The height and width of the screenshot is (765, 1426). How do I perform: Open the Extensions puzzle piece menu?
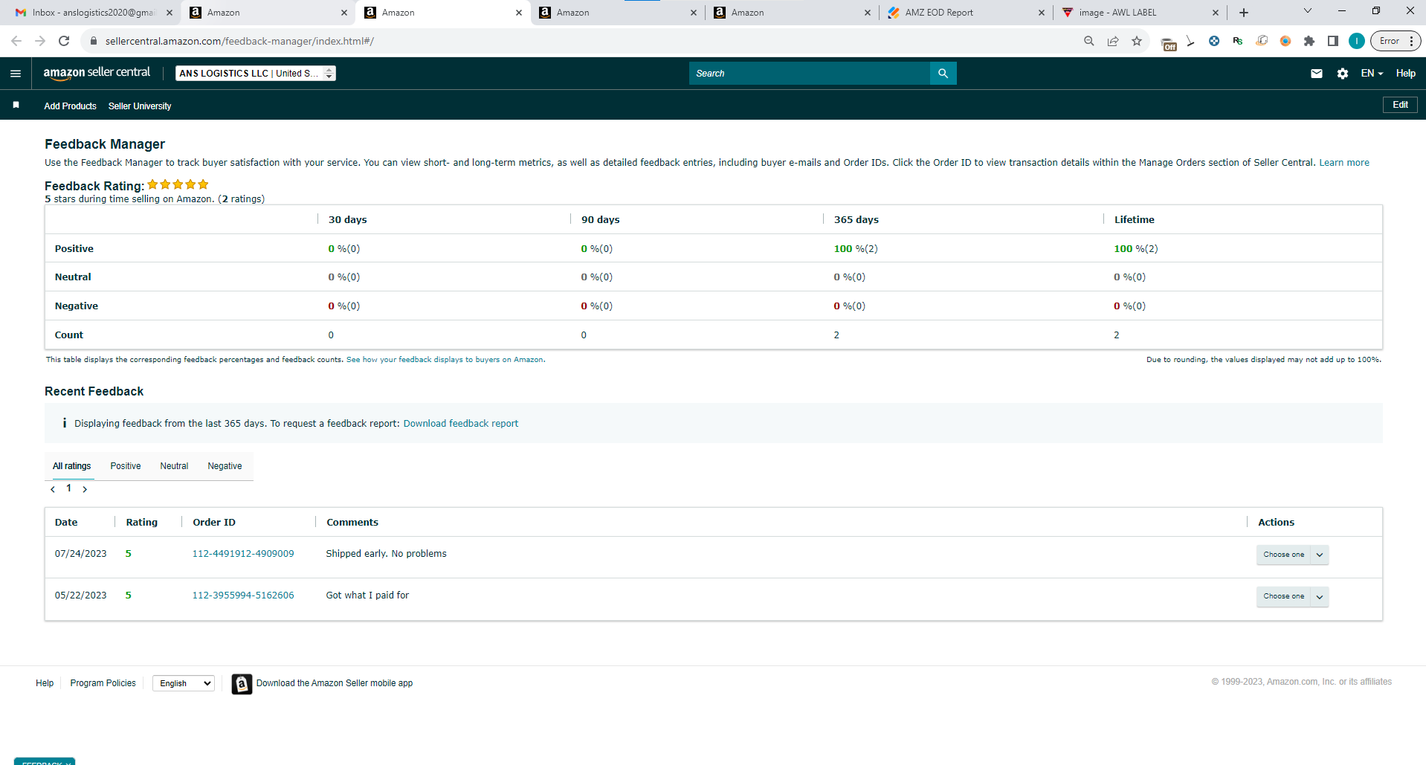pos(1309,41)
